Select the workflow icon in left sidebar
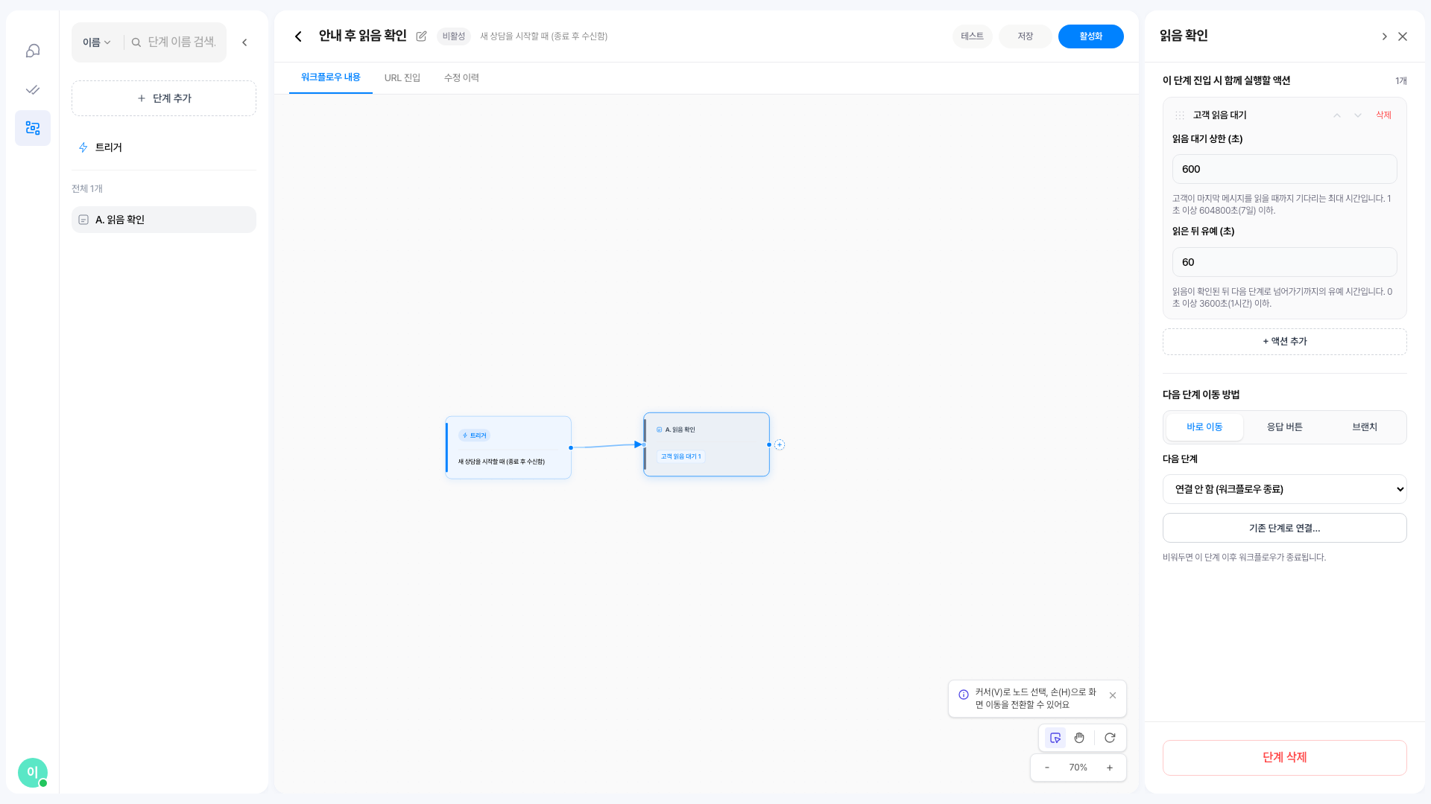1431x804 pixels. coord(33,128)
